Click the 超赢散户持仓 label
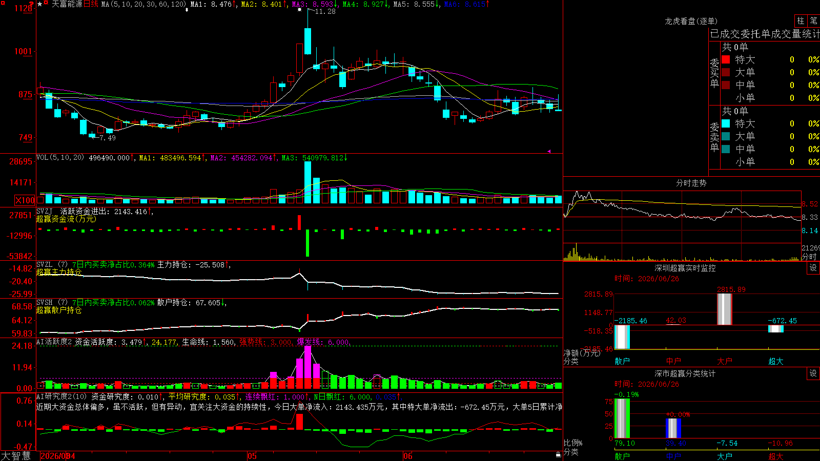The image size is (820, 461). tap(59, 310)
